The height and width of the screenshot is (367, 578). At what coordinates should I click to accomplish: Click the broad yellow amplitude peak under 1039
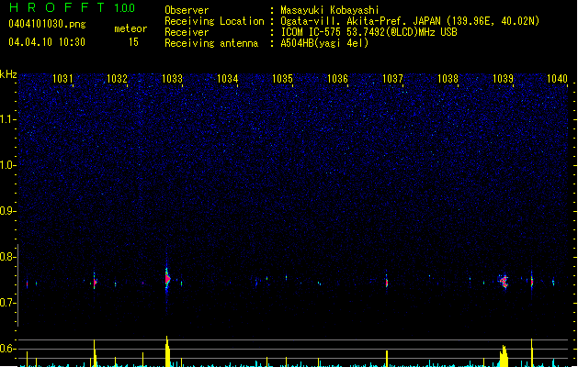pos(504,356)
